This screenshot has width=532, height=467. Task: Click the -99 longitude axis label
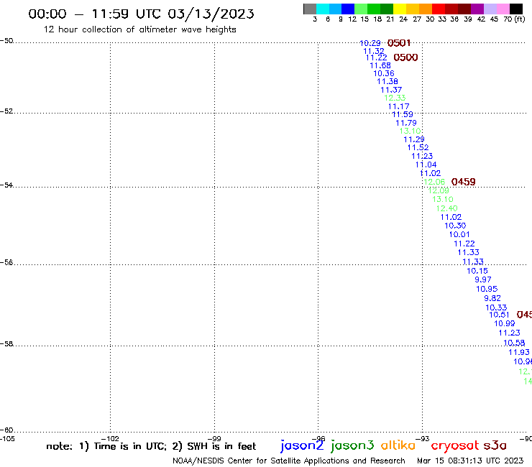pyautogui.click(x=214, y=438)
